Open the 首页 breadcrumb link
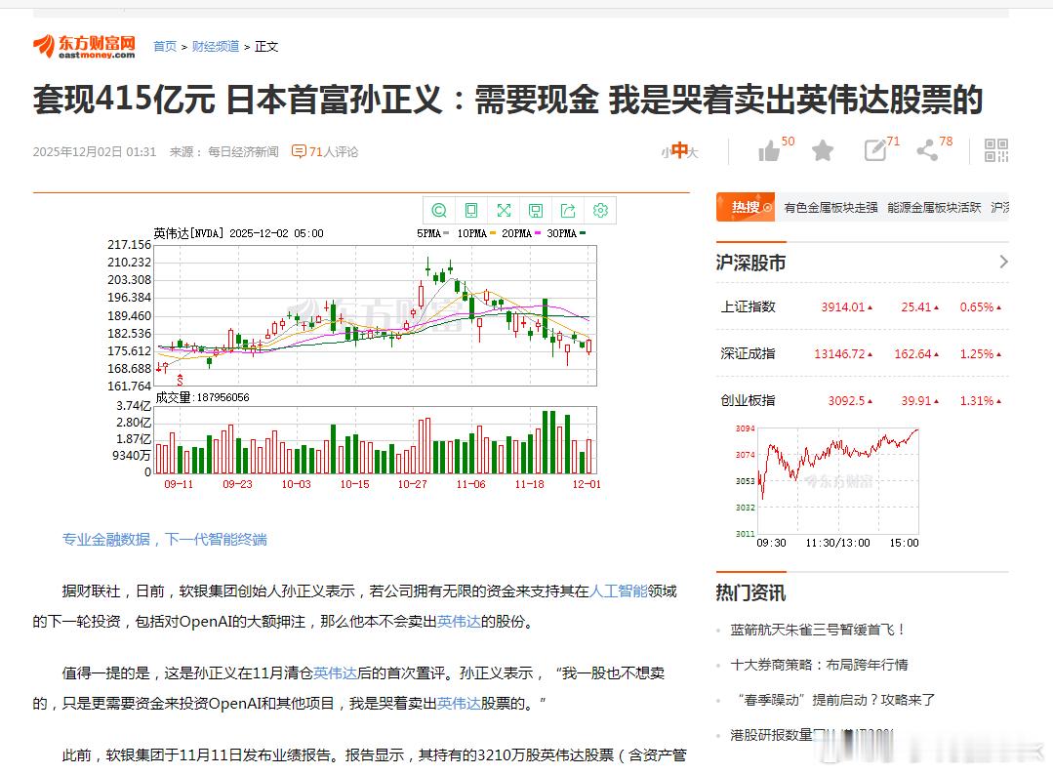This screenshot has width=1053, height=774. (x=165, y=46)
